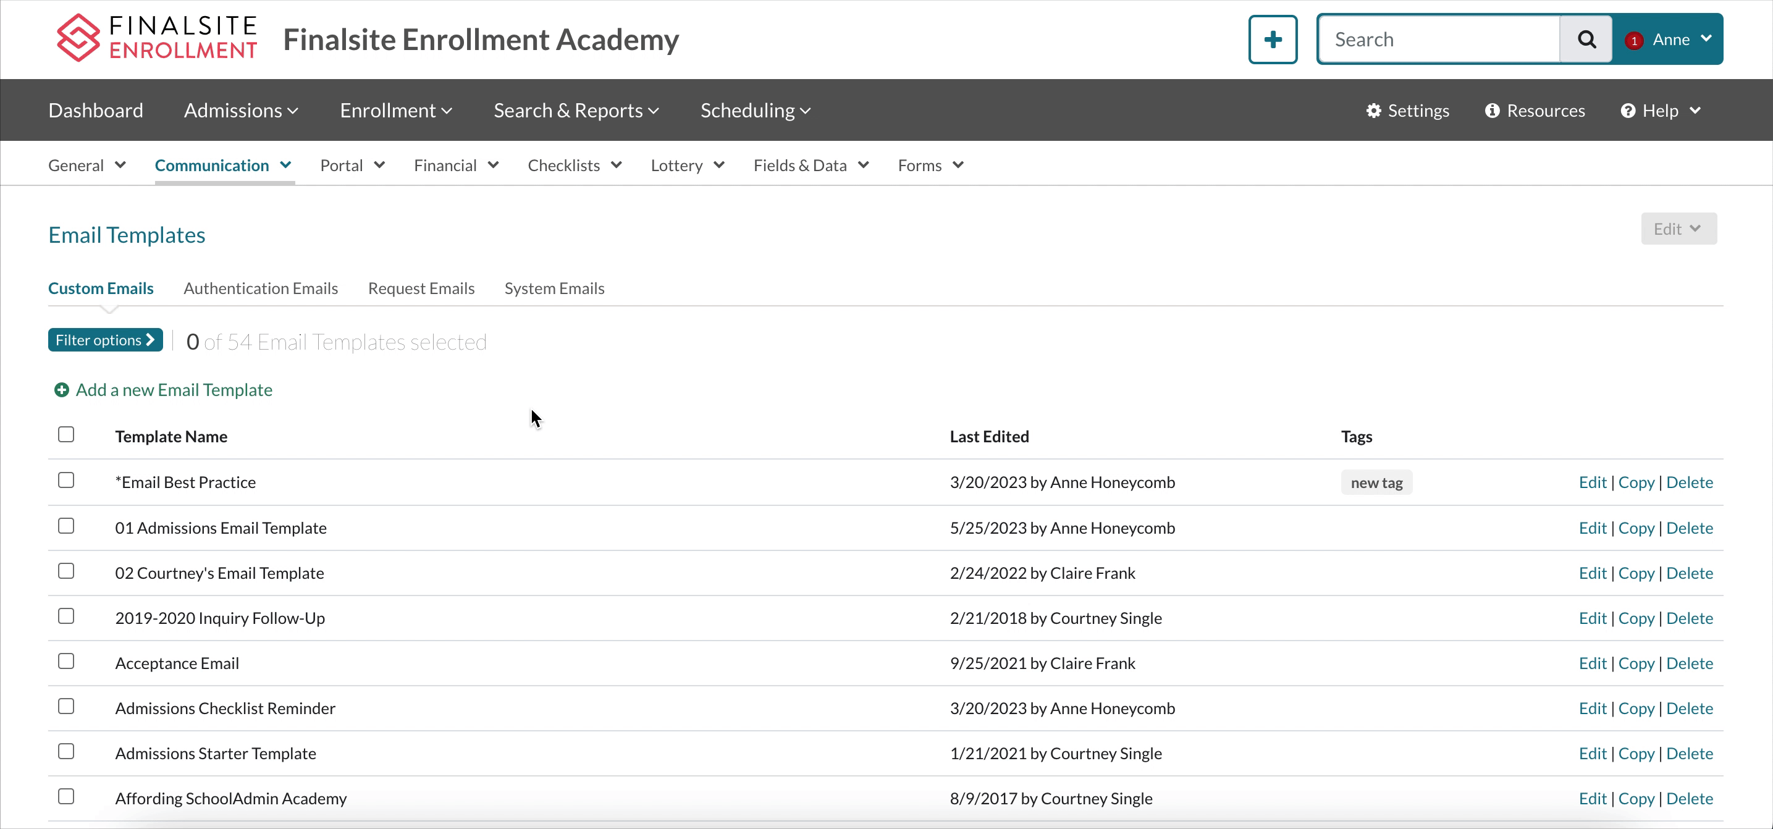The image size is (1773, 829).
Task: Click into the Search input field
Action: (1439, 39)
